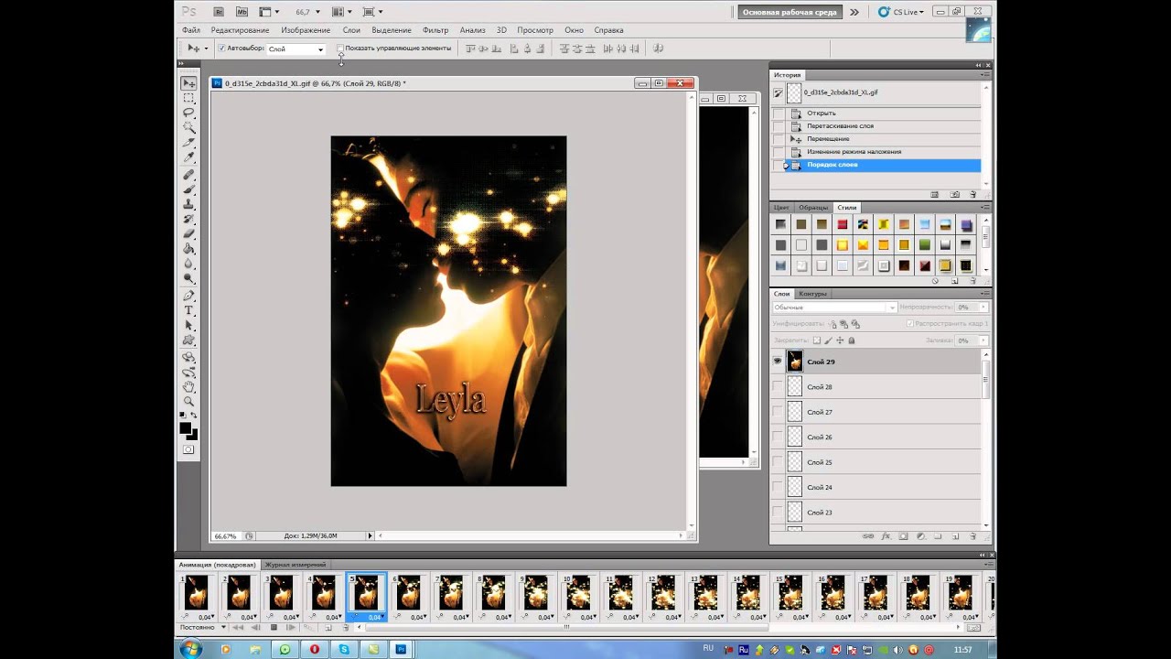Open the Фильтр menu
This screenshot has height=659, width=1171.
[x=435, y=30]
